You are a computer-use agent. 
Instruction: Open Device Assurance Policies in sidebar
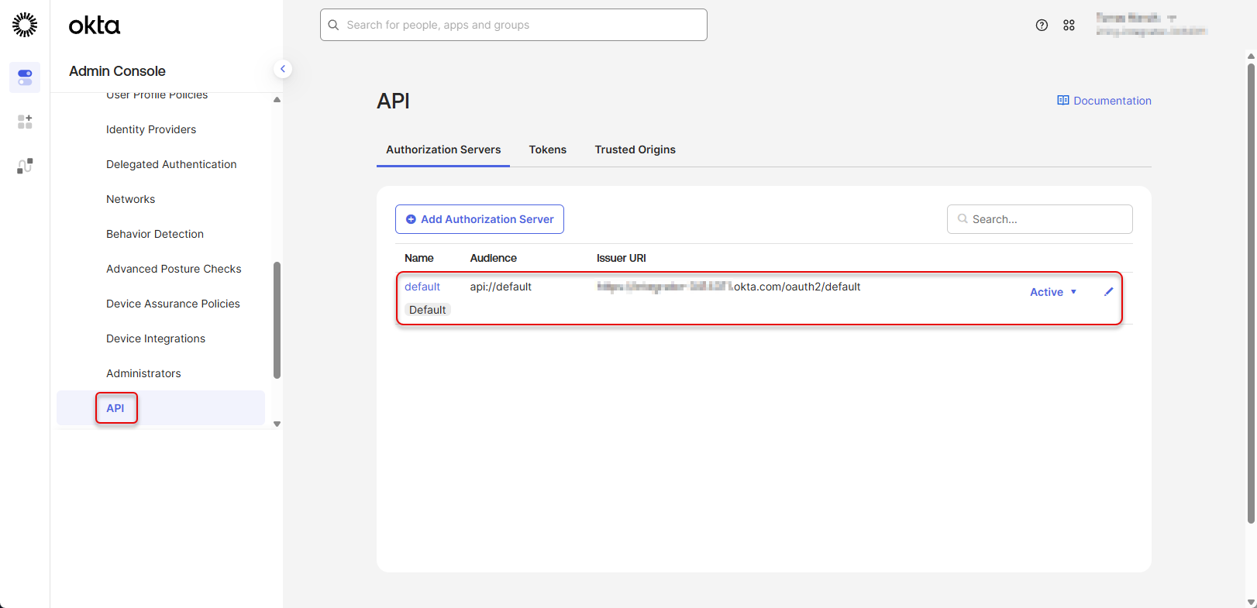(x=173, y=304)
